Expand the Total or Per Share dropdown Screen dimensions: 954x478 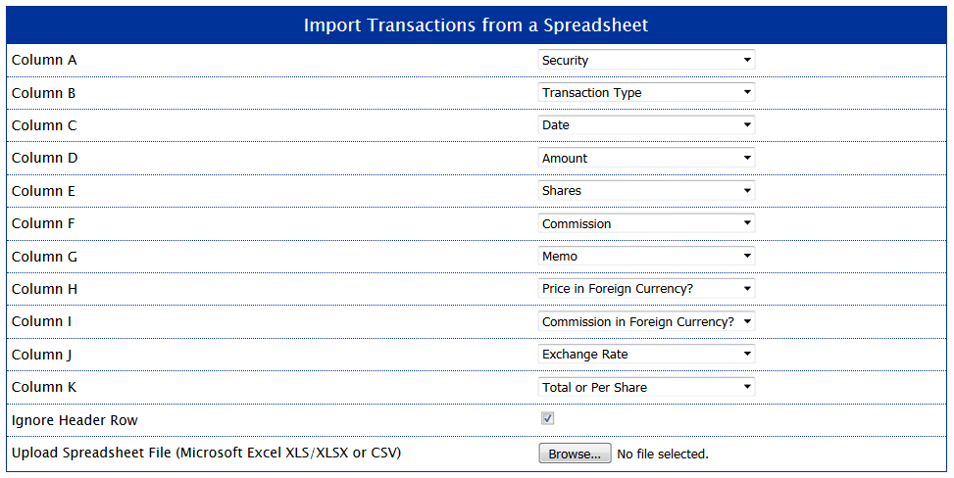tap(646, 387)
